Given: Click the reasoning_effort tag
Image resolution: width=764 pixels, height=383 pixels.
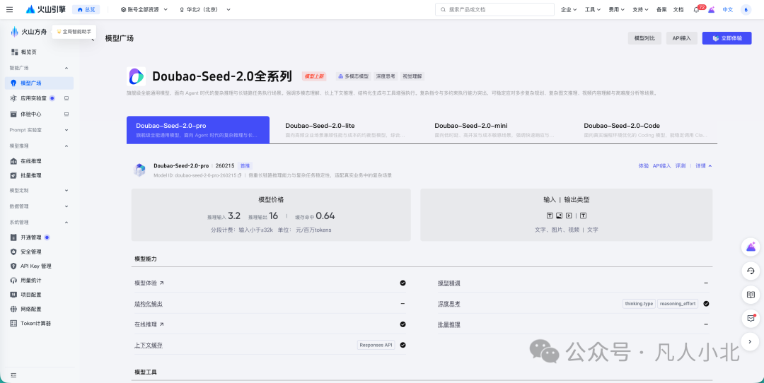Looking at the screenshot, I should click(x=677, y=304).
